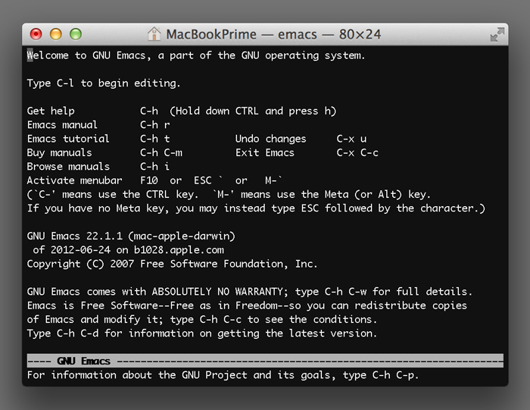Screen dimensions: 530x410
Task: Click the 'GNU Emacs 22.1.1 (mac-apple-darwin)' version line
Action: coord(131,236)
